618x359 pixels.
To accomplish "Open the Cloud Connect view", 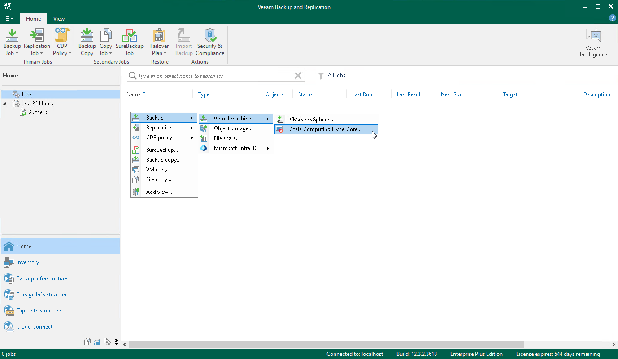I will click(x=60, y=327).
